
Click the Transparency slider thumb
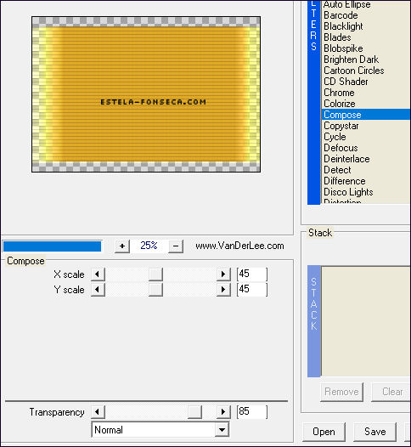(194, 412)
